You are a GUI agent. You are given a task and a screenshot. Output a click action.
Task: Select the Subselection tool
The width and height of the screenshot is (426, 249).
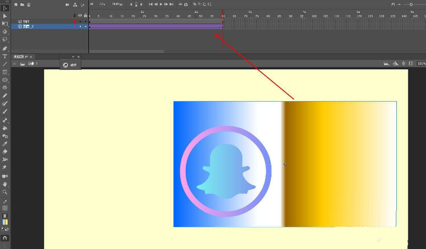(5, 16)
